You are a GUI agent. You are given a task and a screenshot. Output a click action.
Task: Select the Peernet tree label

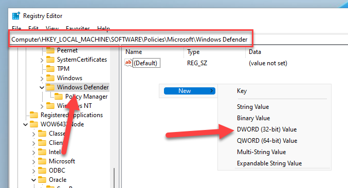coord(67,50)
